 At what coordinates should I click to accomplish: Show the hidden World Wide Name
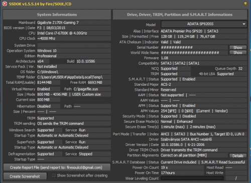(x=237, y=53)
